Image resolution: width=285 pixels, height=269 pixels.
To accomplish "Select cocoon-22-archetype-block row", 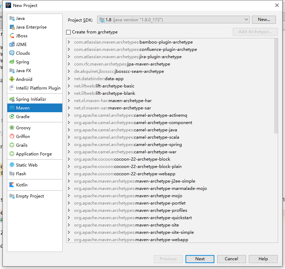I will [x=170, y=159].
